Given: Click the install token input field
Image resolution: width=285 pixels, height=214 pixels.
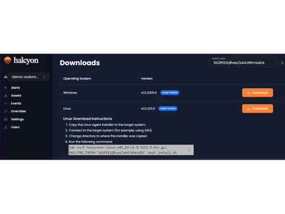Looking at the screenshot, I should 244,63.
